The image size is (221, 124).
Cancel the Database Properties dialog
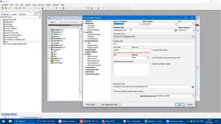pyautogui.click(x=190, y=105)
